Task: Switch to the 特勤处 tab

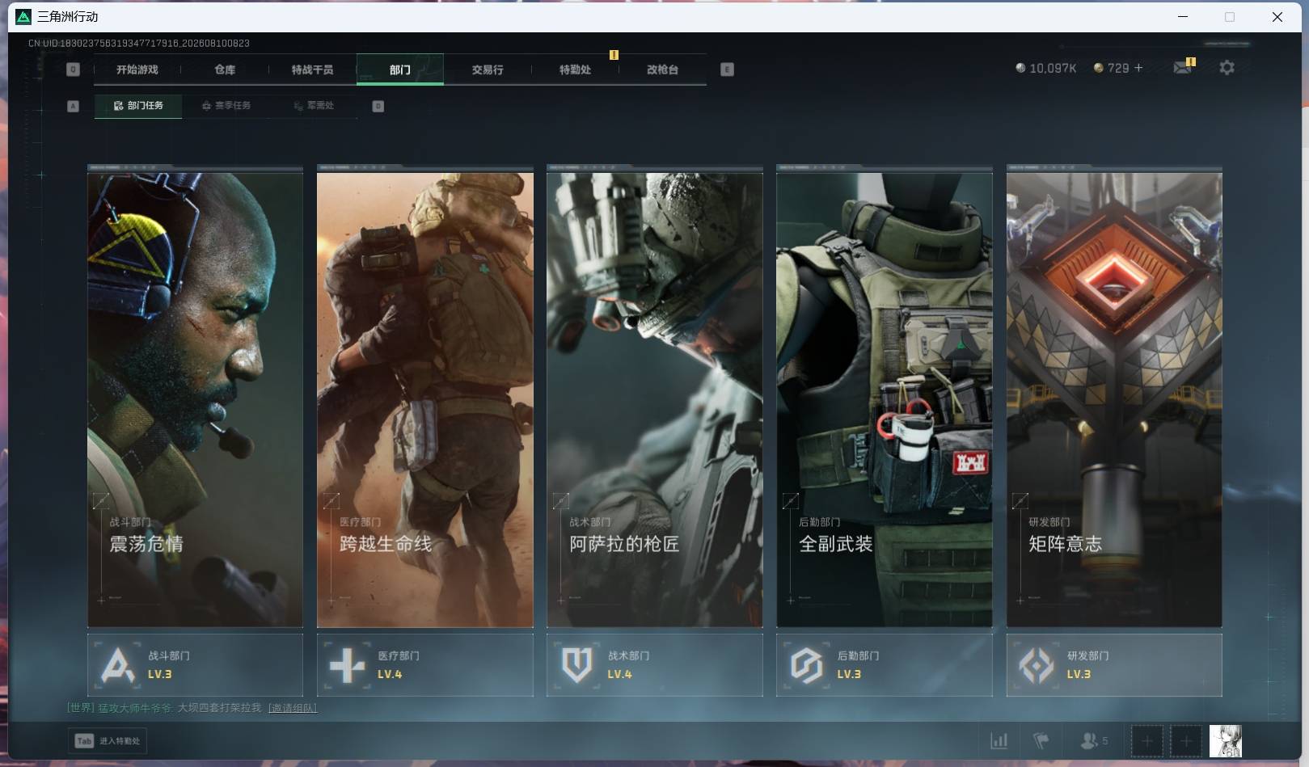Action: point(575,70)
